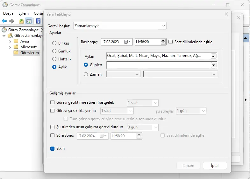
Task: Toggle the show/hide console tree icon
Action: 29,21
